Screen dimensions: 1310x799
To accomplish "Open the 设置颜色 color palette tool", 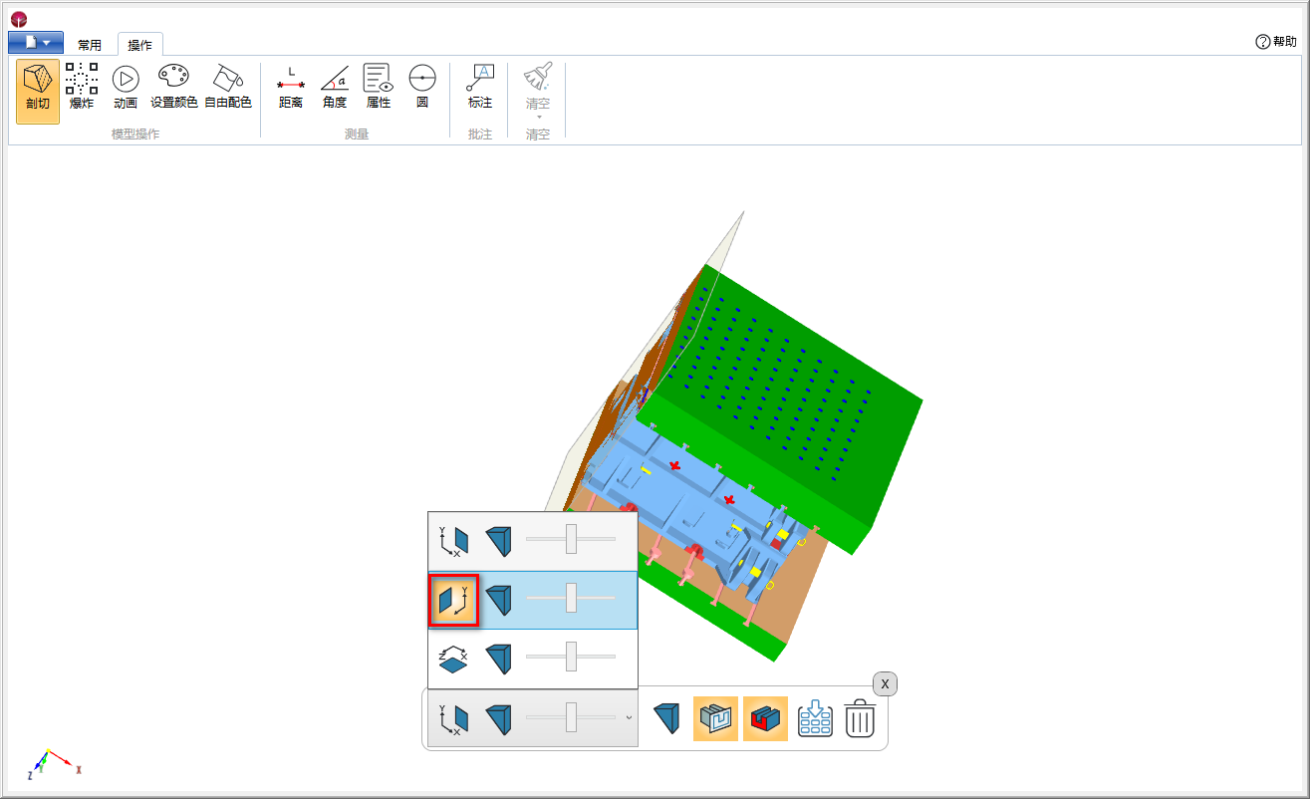I will [174, 87].
